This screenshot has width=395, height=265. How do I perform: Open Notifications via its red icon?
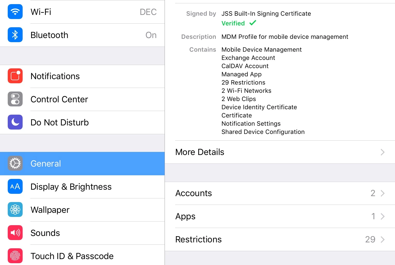click(15, 76)
